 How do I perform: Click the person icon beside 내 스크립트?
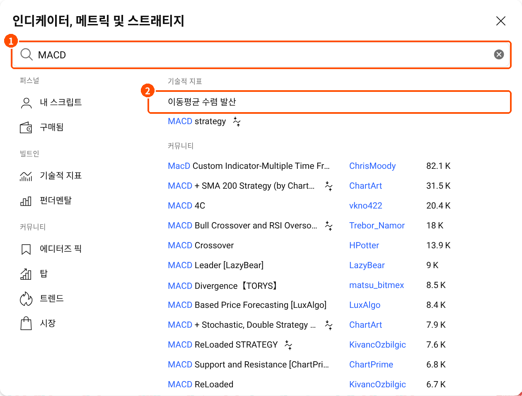pos(26,103)
